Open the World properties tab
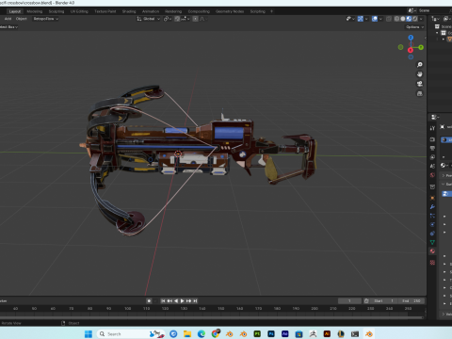The width and height of the screenshot is (452, 339). (x=432, y=175)
